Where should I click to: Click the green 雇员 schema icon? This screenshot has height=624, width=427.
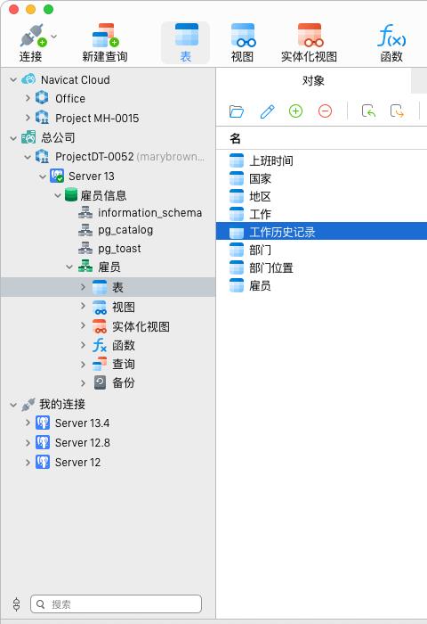[x=85, y=267]
